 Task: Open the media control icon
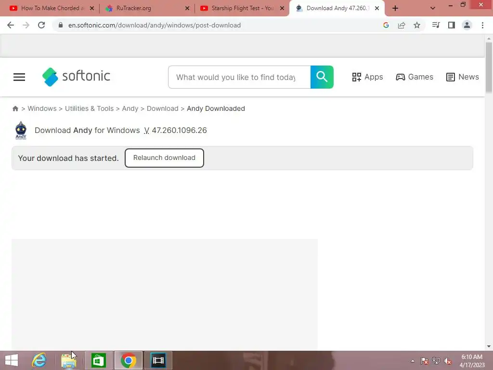[x=436, y=25]
